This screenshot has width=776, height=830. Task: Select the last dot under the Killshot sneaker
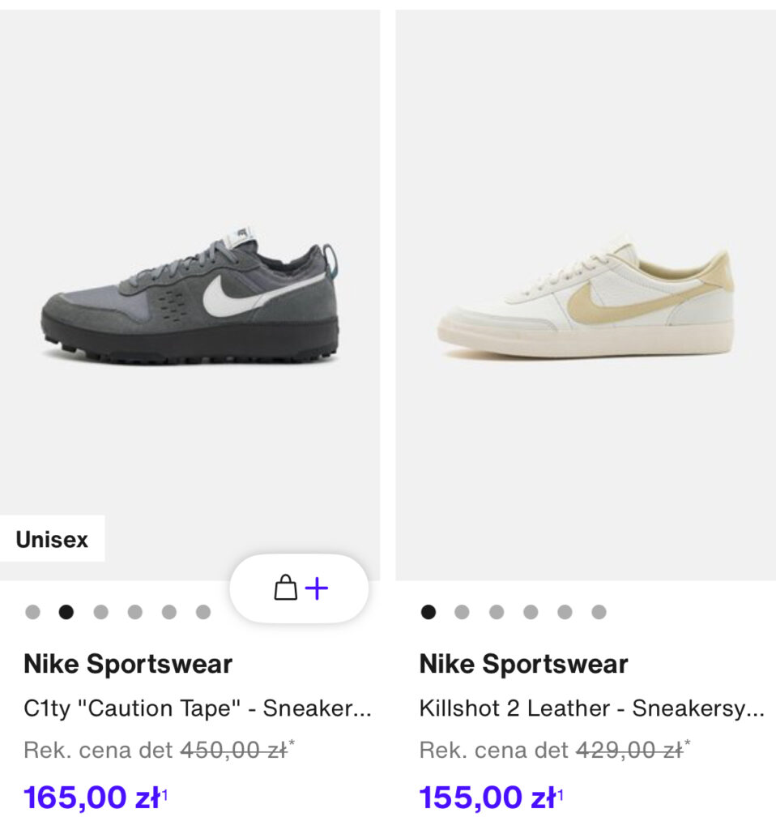coord(599,612)
